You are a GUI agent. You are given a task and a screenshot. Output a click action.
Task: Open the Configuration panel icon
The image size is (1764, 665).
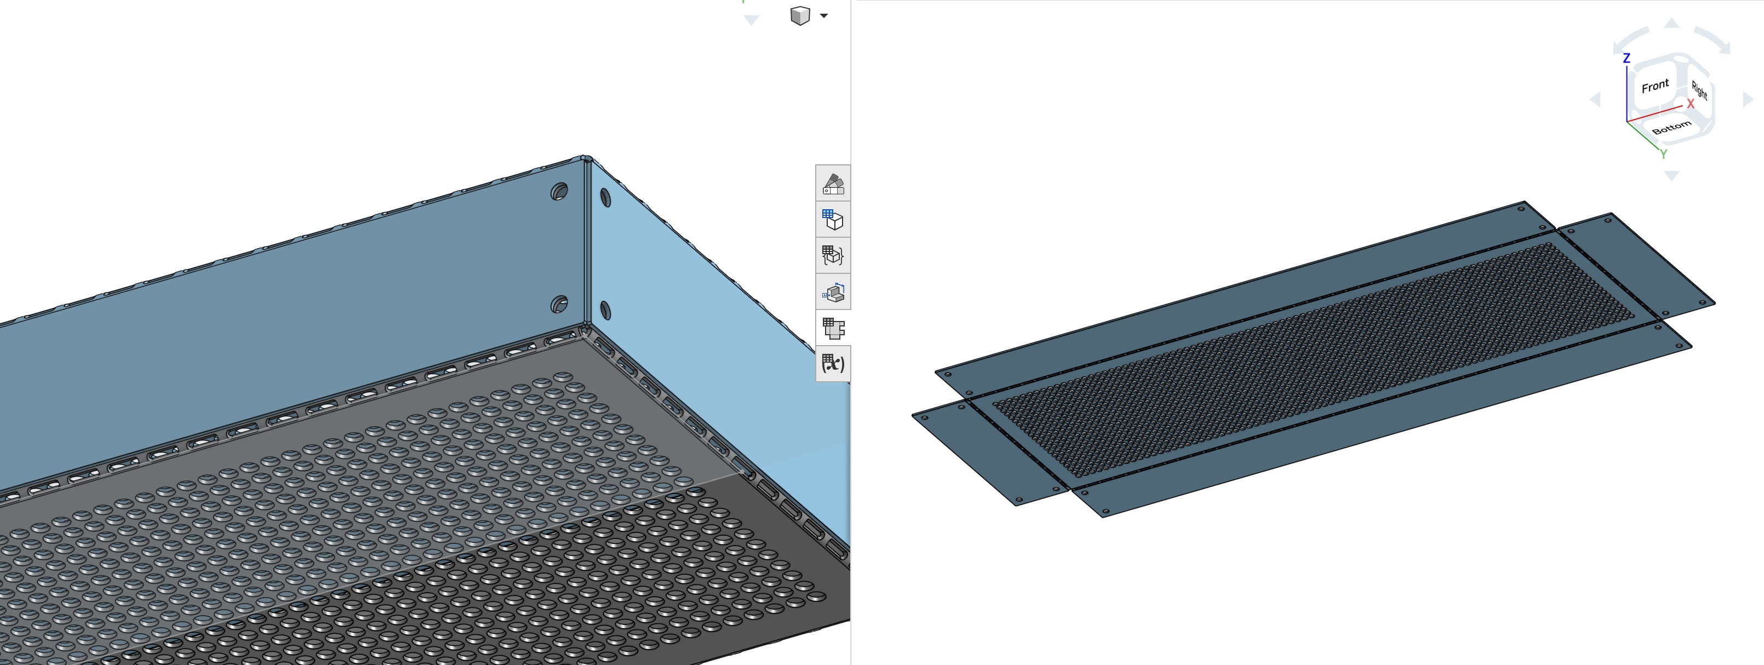tap(833, 220)
